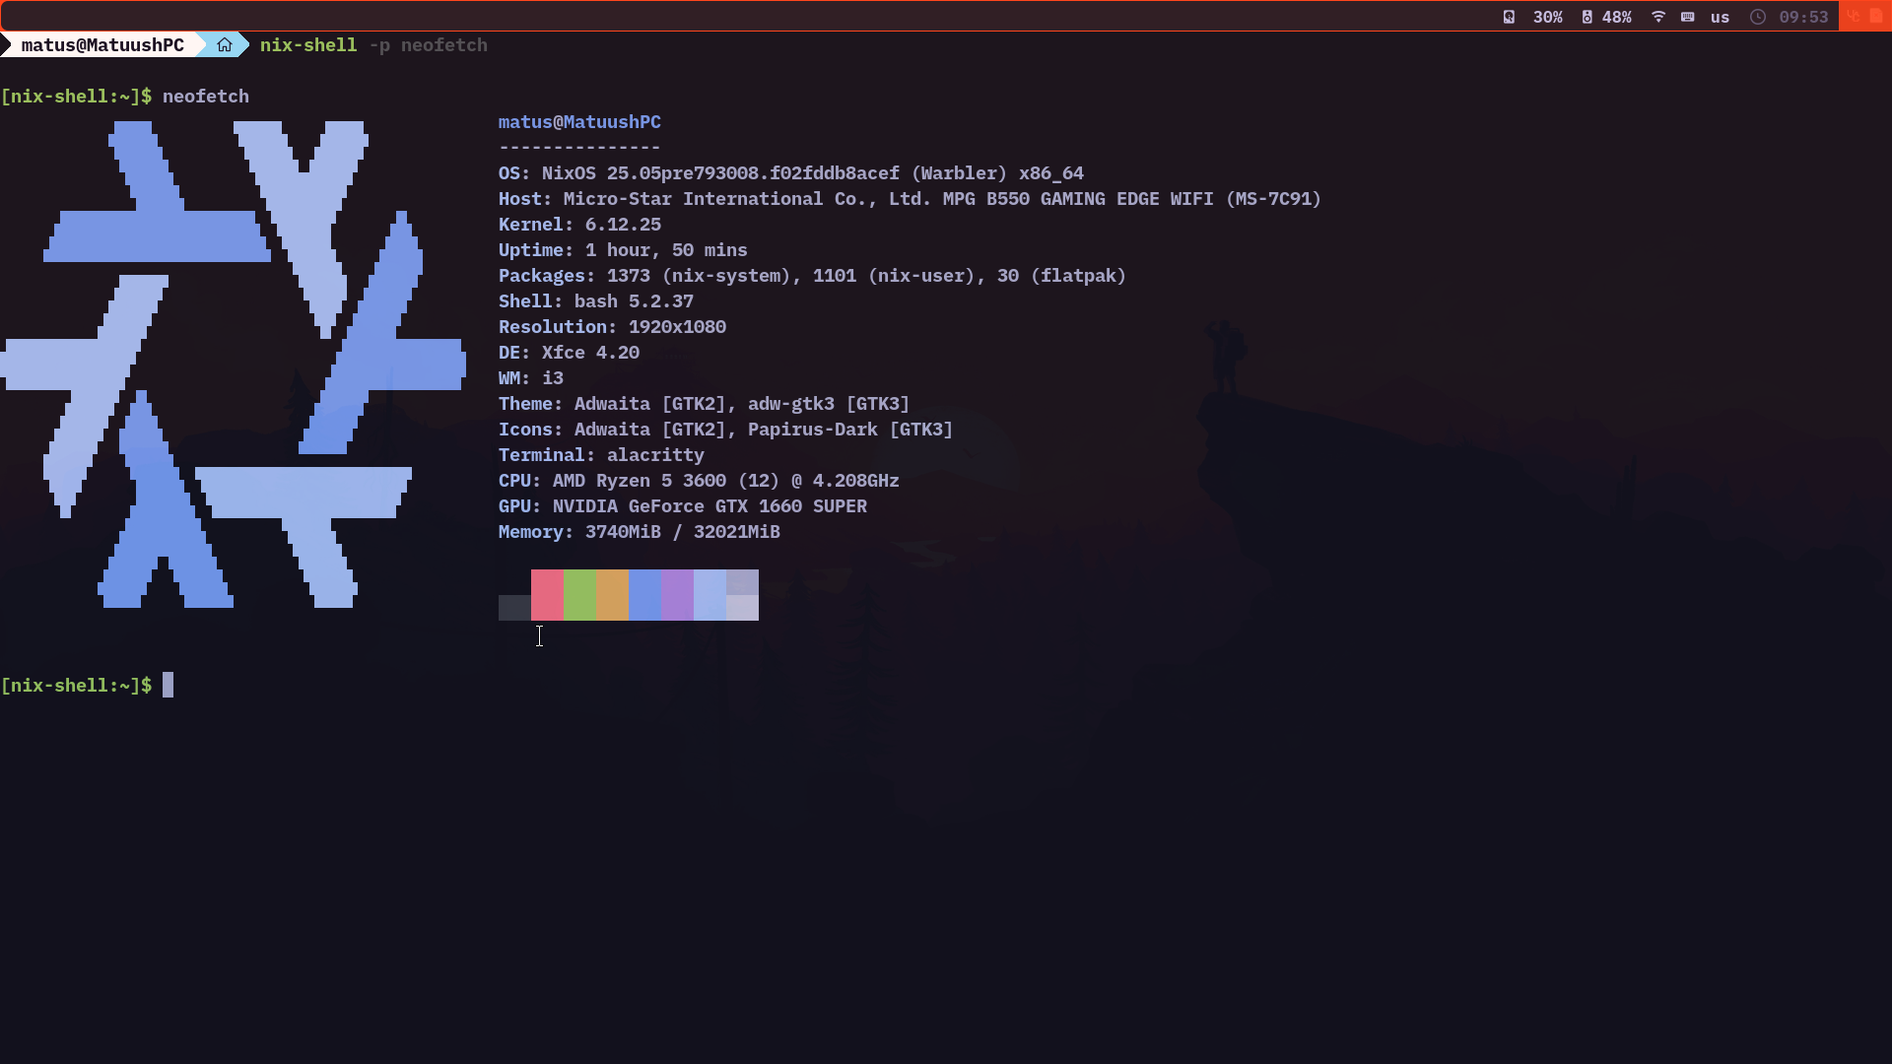Screen dimensions: 1892x1064
Task: Click the clock icon in the bar
Action: click(x=1758, y=17)
